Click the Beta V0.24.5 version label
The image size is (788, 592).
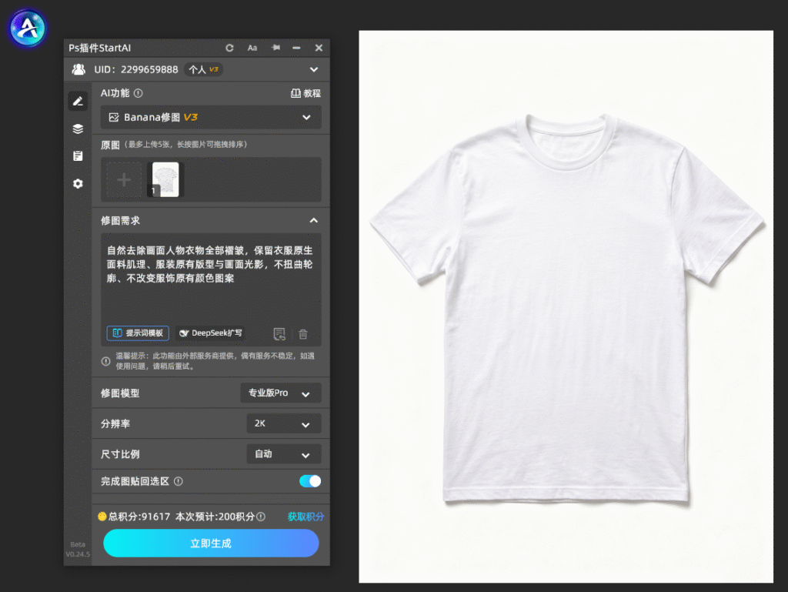(78, 550)
